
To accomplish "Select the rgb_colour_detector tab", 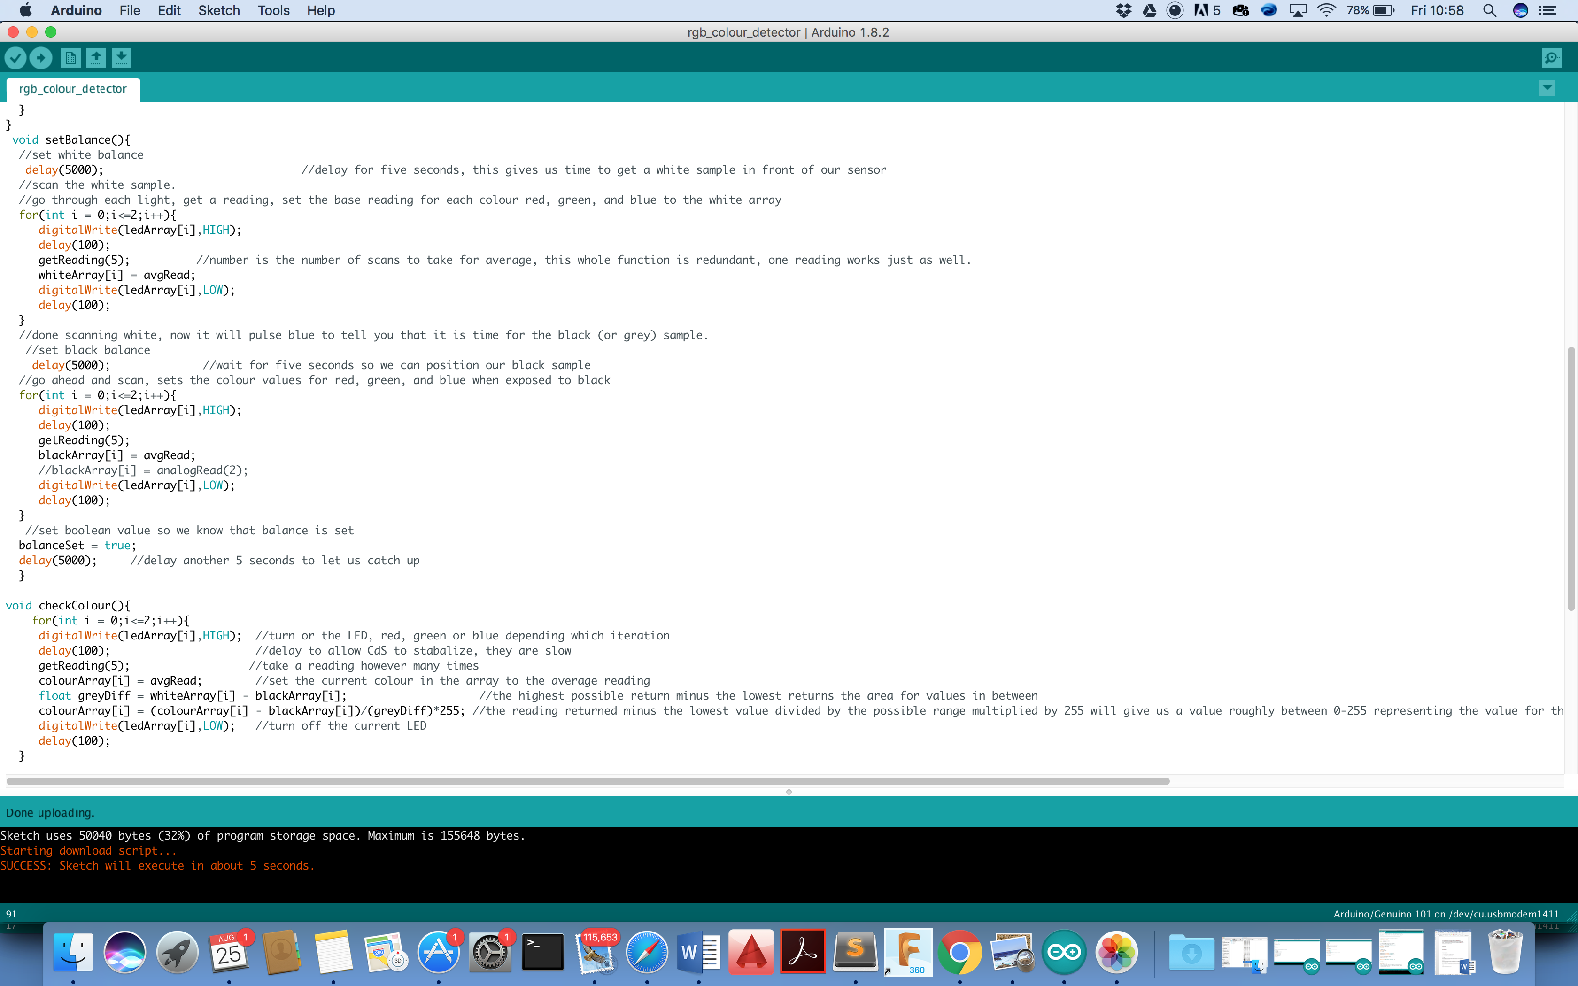I will pyautogui.click(x=72, y=89).
